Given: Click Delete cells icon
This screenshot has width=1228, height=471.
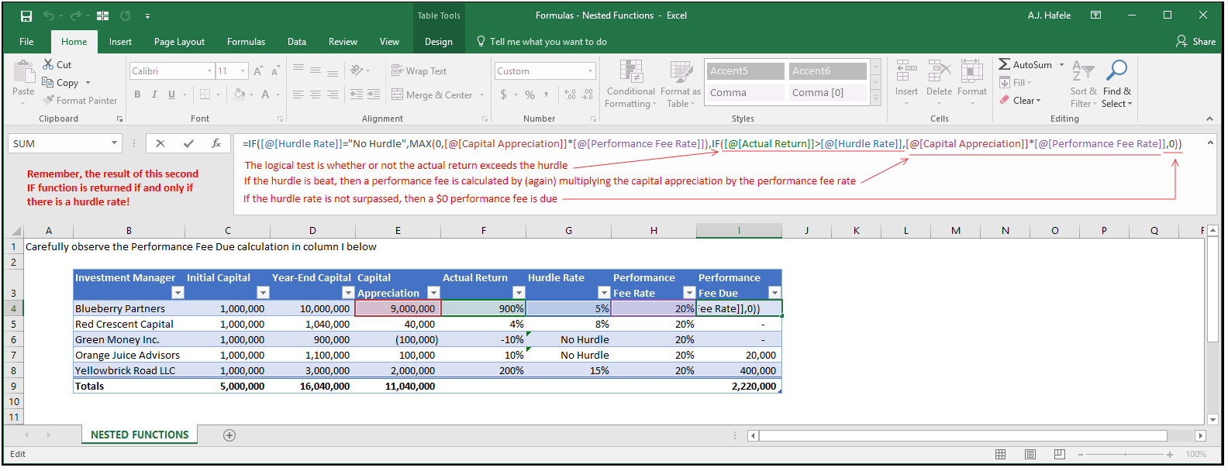Looking at the screenshot, I should tap(939, 71).
